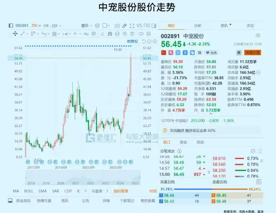Activate the pencil drawing tool icon

pyautogui.click(x=125, y=26)
